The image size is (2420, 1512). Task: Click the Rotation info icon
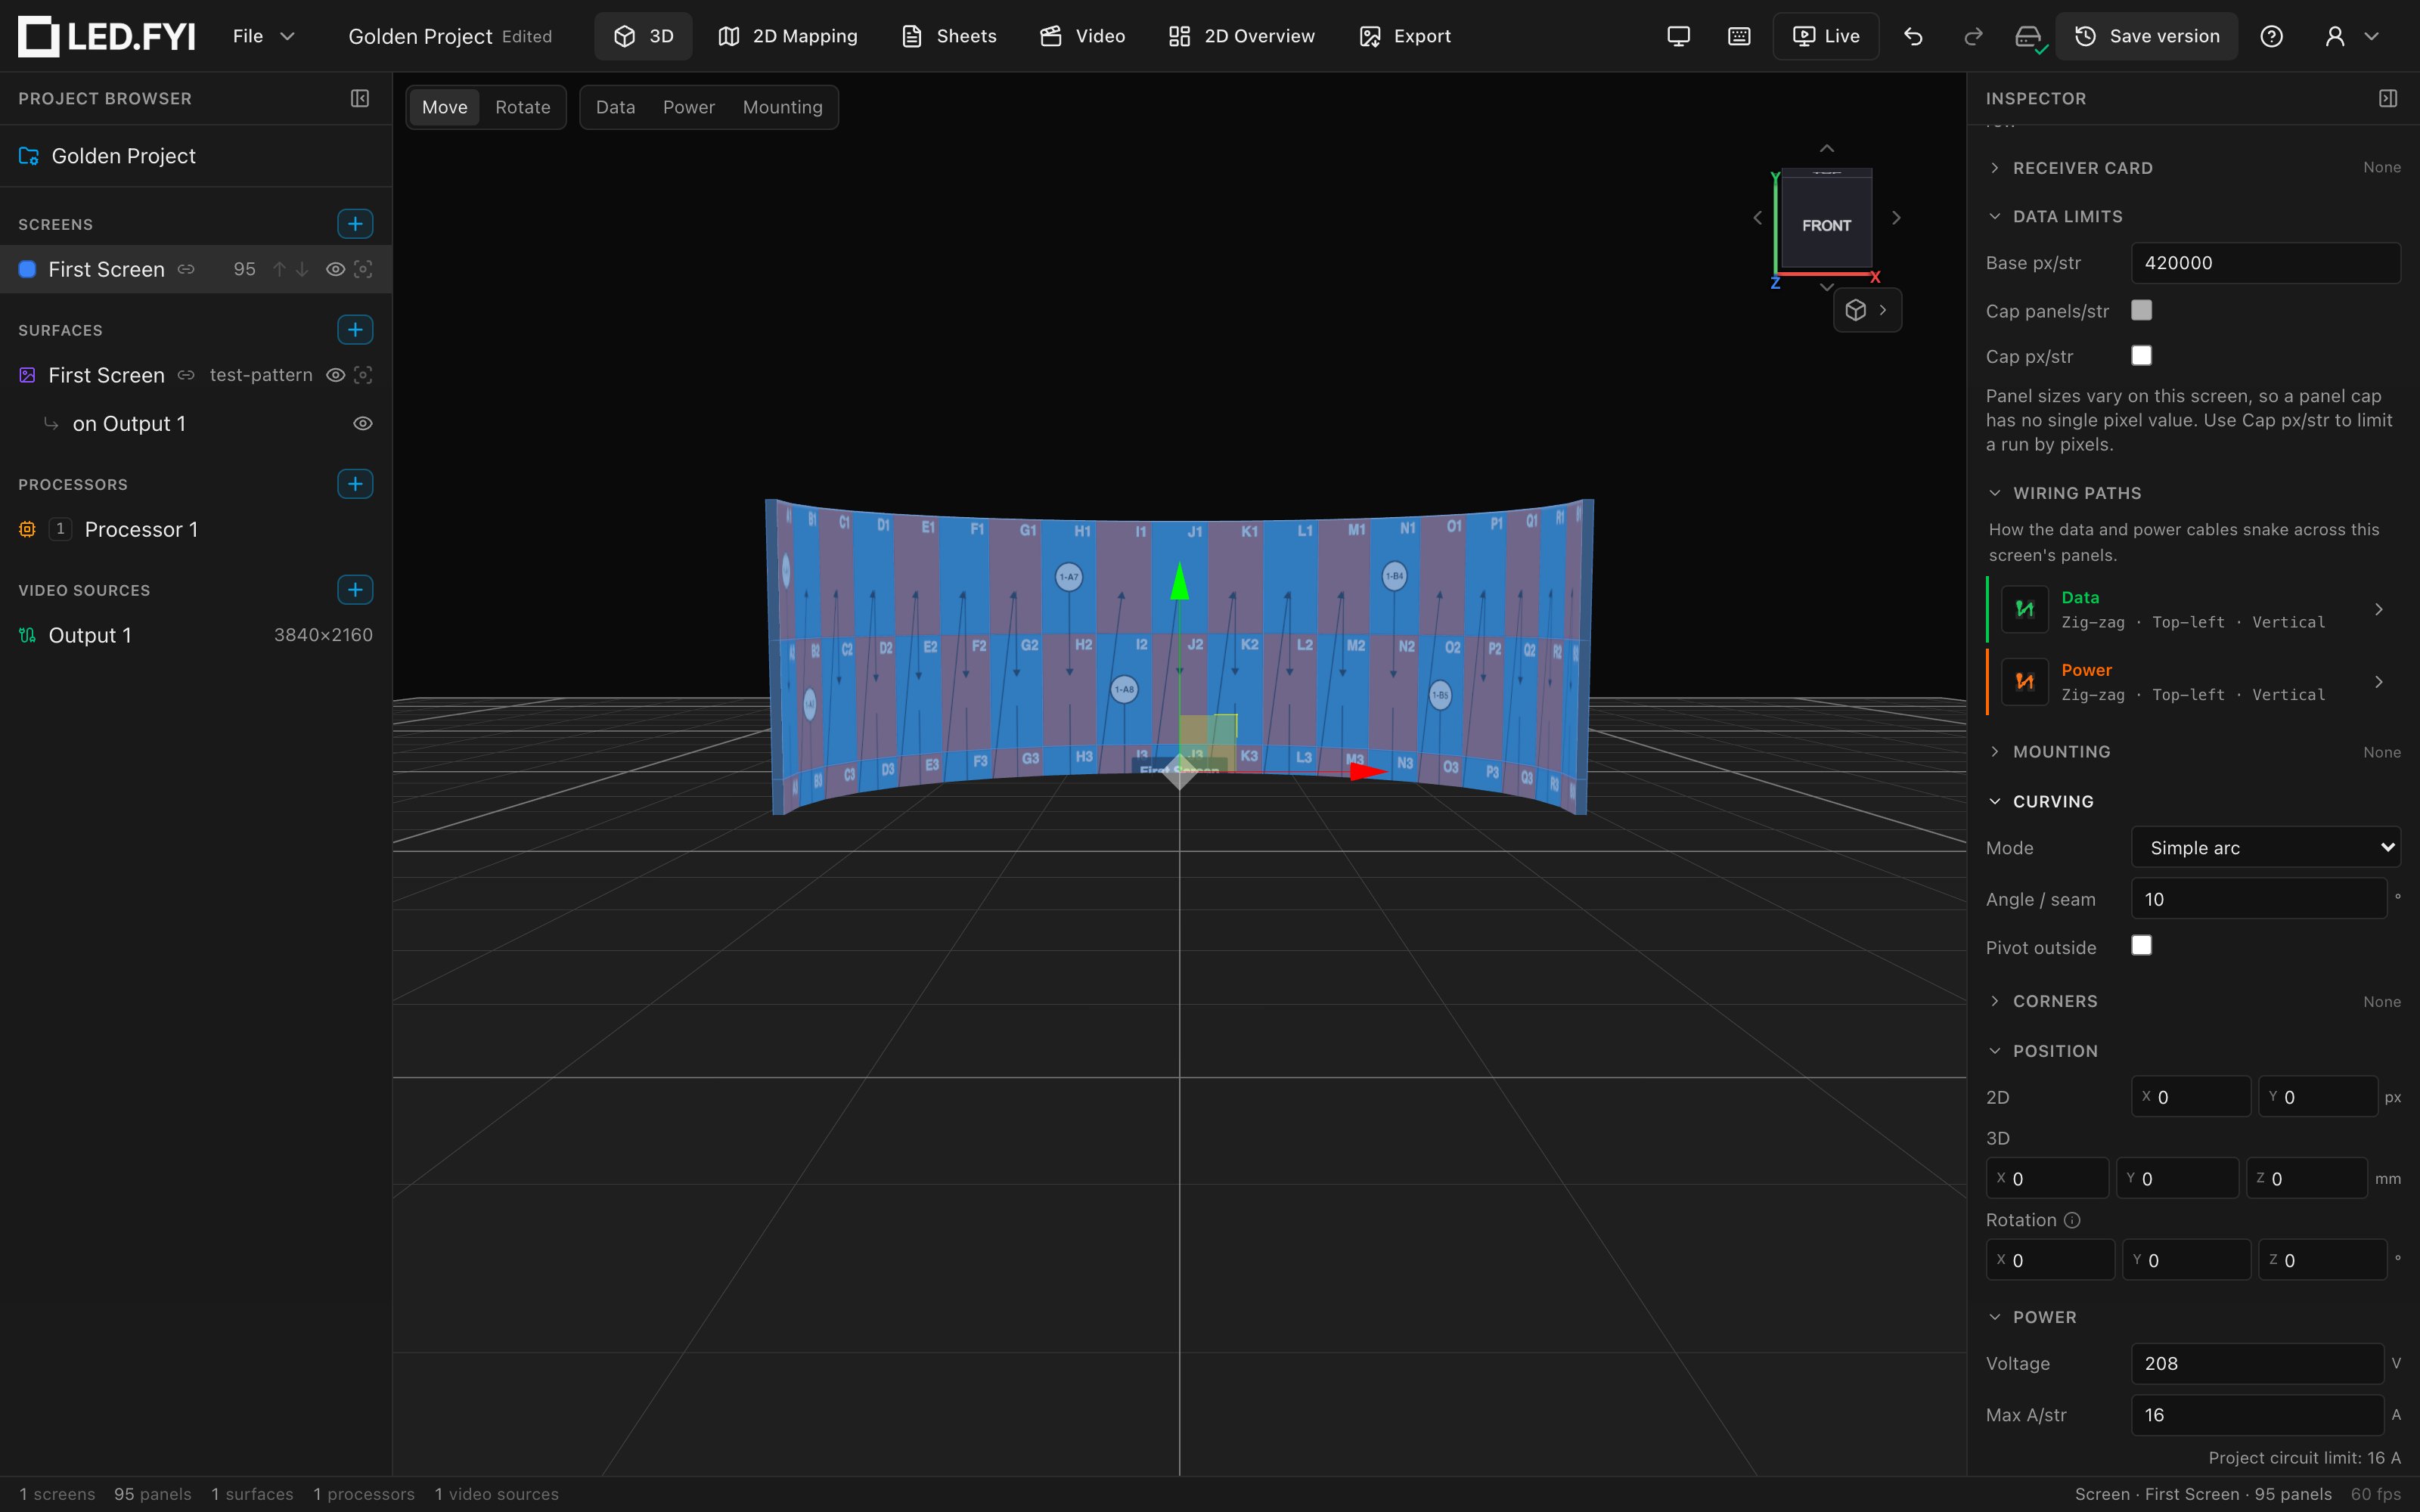click(x=2072, y=1220)
